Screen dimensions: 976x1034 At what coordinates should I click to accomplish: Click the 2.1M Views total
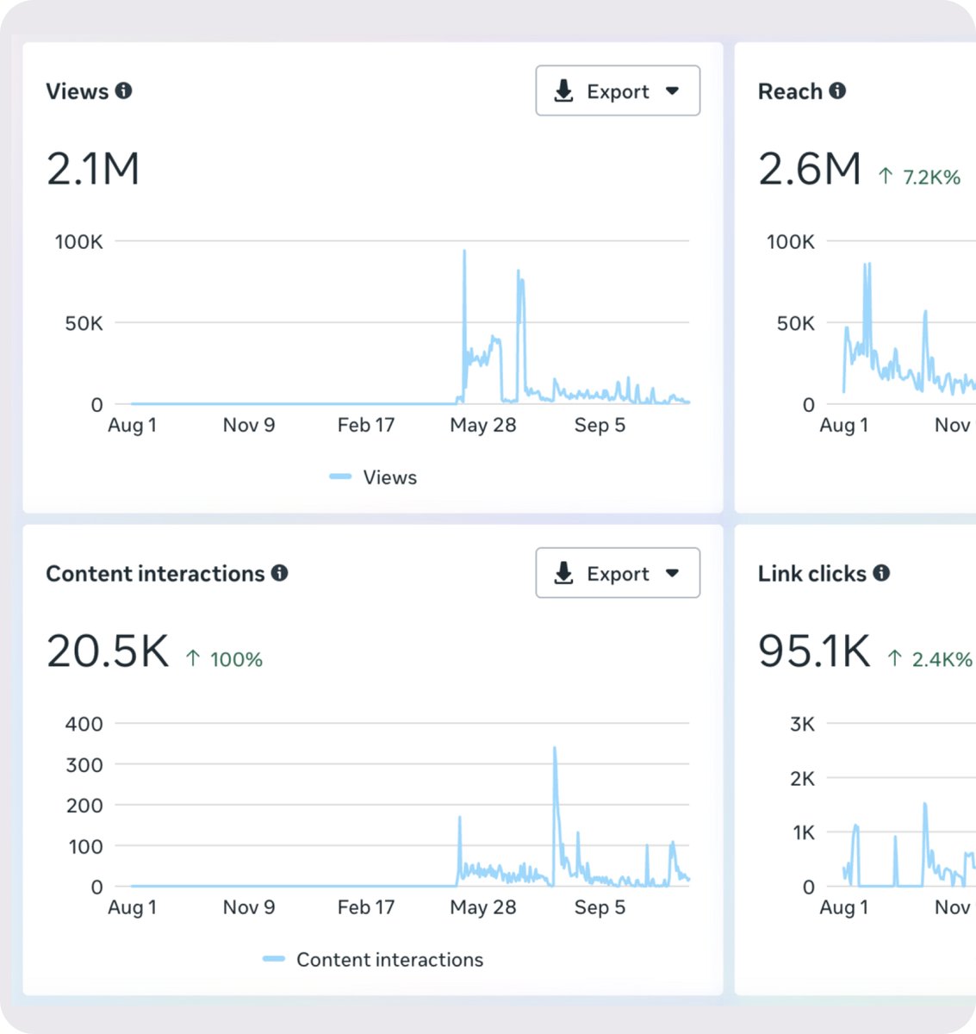click(93, 169)
